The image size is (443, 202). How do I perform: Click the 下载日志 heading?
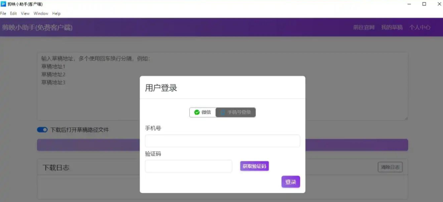[x=56, y=168]
